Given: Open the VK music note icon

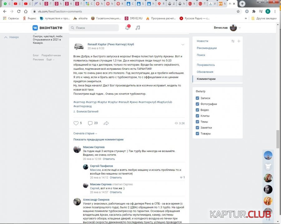Looking at the screenshot, I should click(138, 28).
